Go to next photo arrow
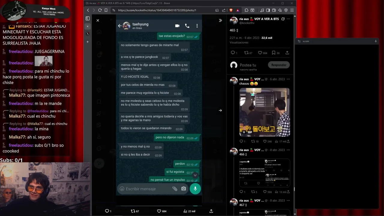This screenshot has height=216, width=384. coord(220,110)
